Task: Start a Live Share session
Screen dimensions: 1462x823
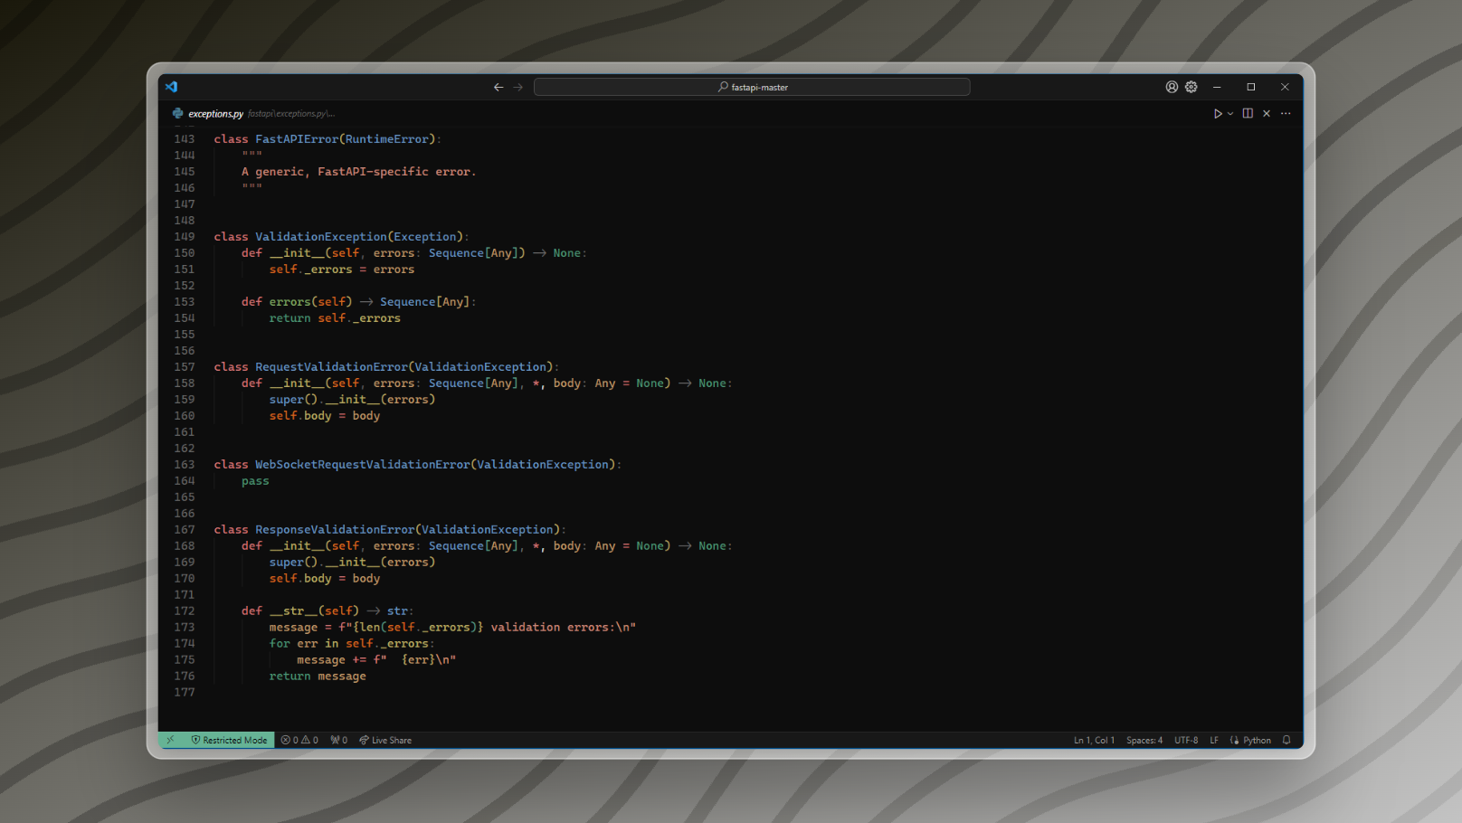Action: [x=385, y=740]
